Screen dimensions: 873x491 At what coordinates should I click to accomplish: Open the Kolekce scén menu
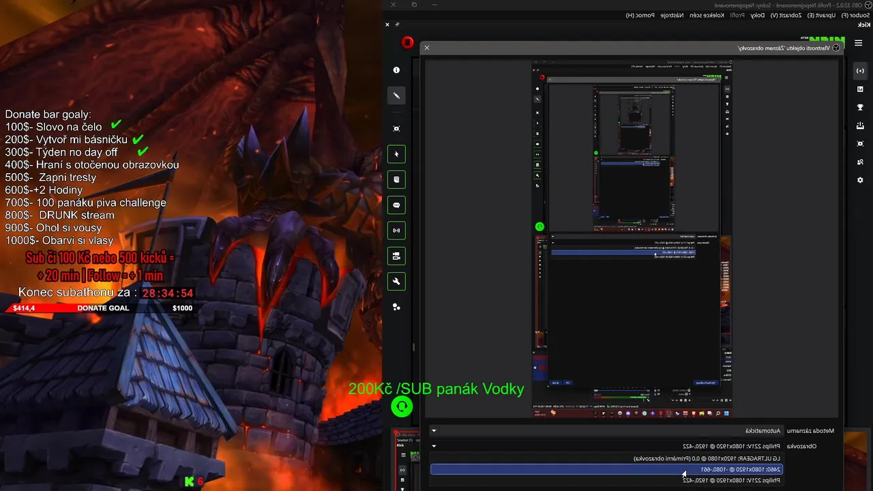pos(707,15)
